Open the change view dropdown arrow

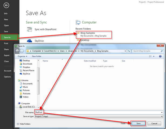pyautogui.click(x=154, y=56)
